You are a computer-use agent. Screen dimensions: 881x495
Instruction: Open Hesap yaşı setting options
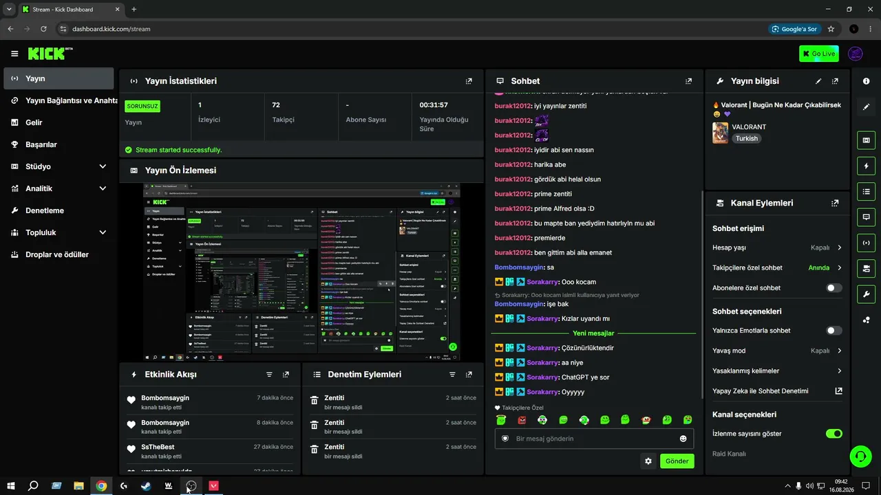click(777, 247)
